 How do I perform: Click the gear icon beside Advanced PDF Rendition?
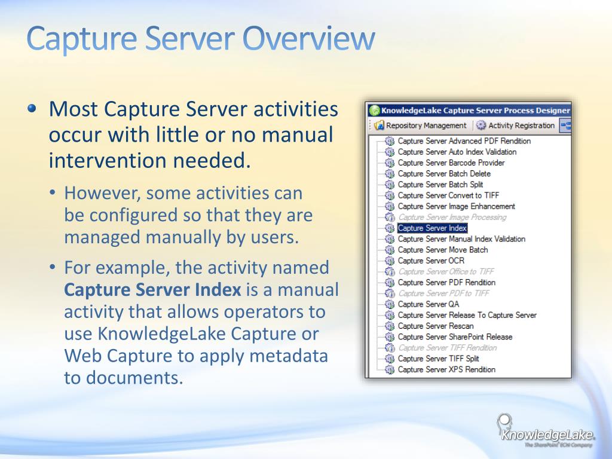[390, 141]
